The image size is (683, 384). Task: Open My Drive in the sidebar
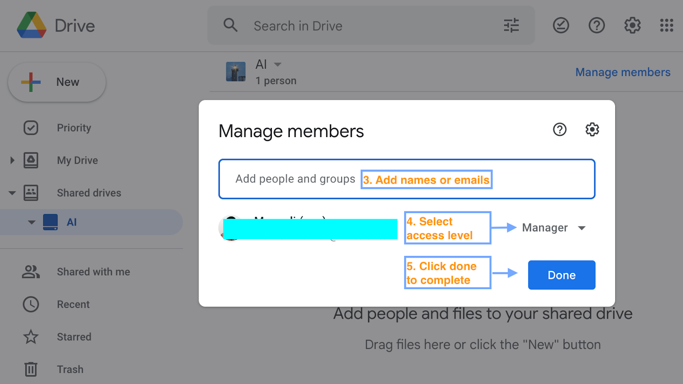pyautogui.click(x=77, y=160)
